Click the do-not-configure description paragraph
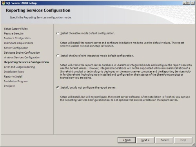 tap(125, 98)
